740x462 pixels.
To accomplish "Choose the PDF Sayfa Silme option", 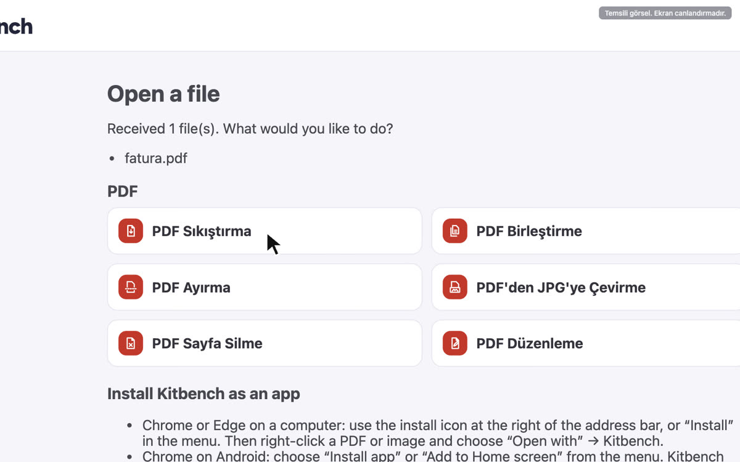I will 265,343.
